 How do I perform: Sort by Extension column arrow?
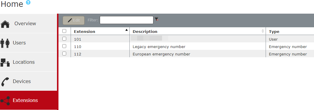click(126, 30)
